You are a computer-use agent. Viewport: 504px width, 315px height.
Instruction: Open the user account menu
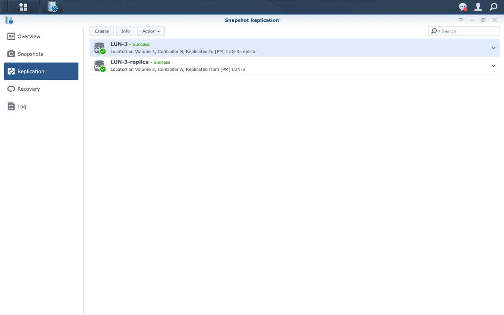pyautogui.click(x=478, y=6)
